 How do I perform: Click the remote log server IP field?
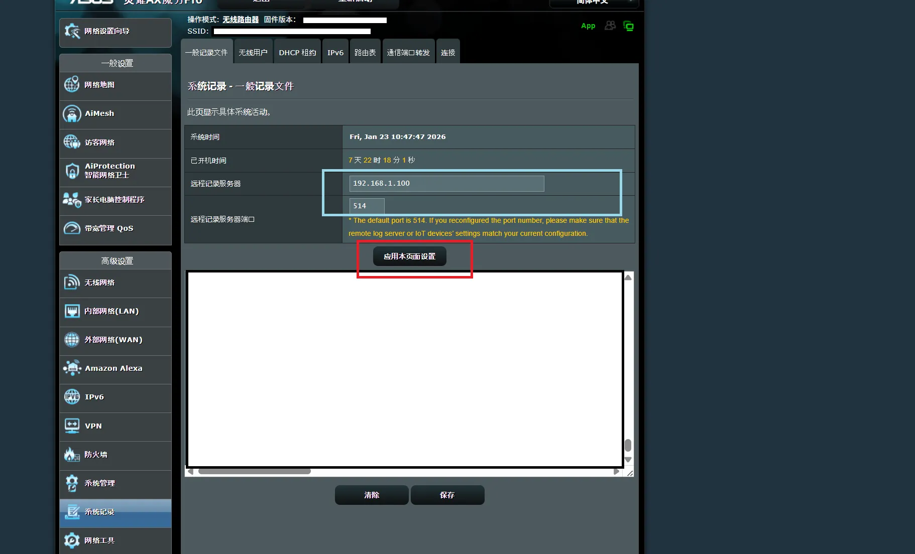446,184
